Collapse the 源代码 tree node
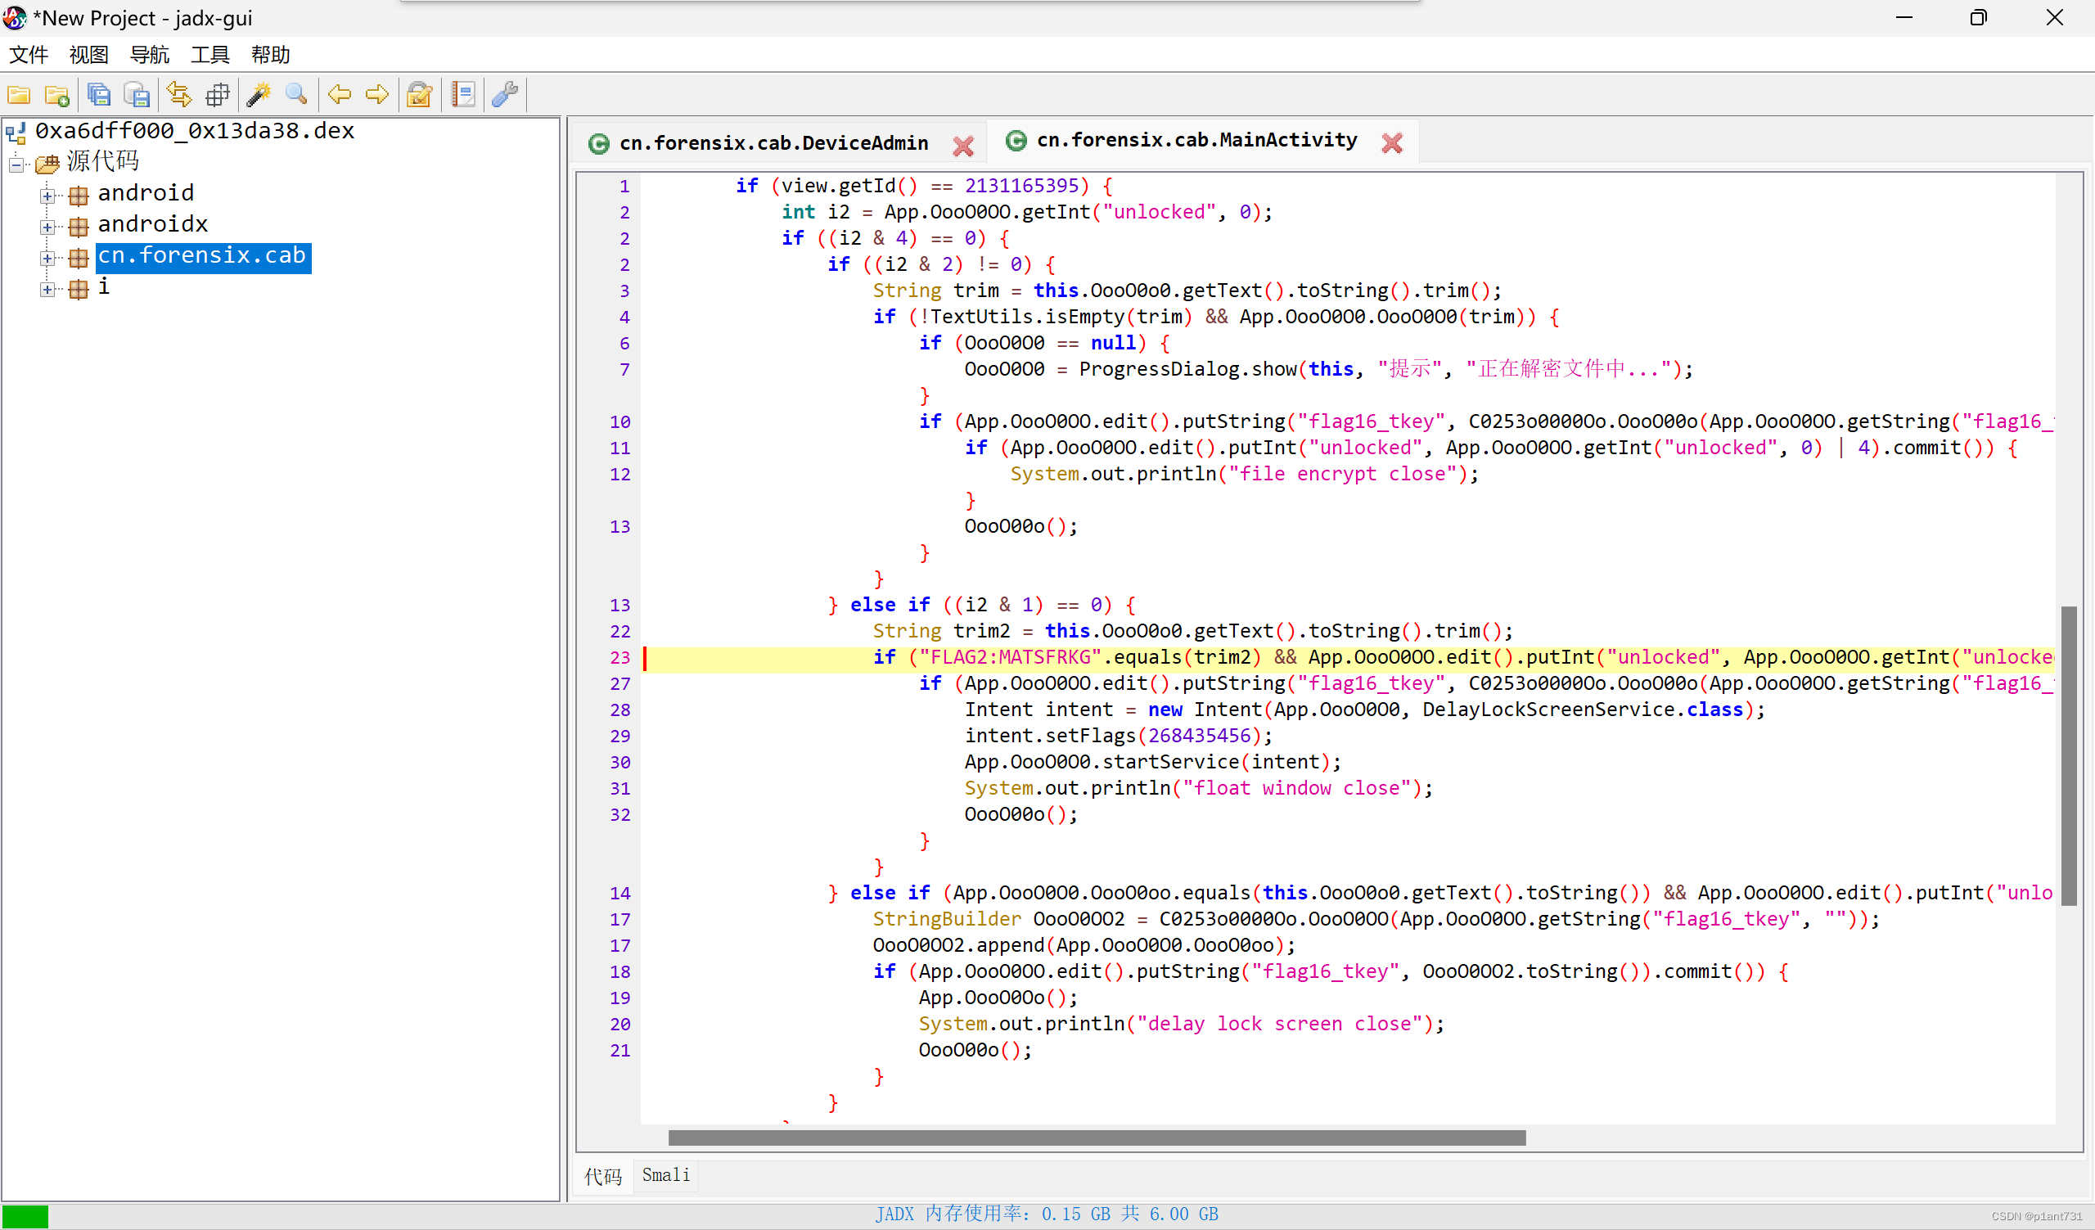2095x1230 pixels. 16,164
